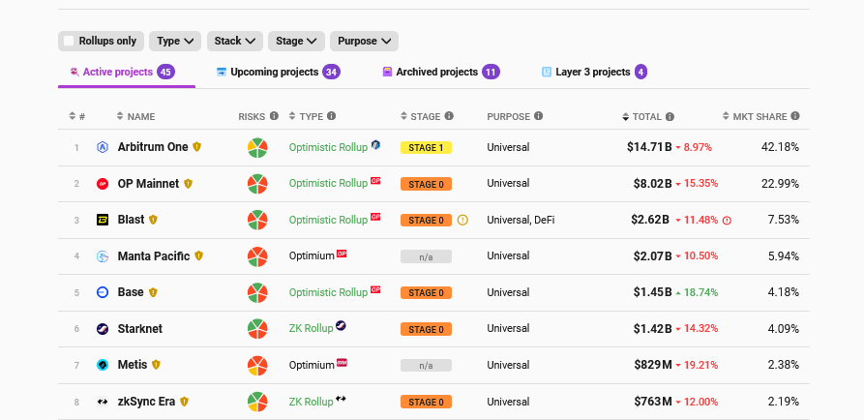Click the red alert icon in Blast total

tap(727, 221)
